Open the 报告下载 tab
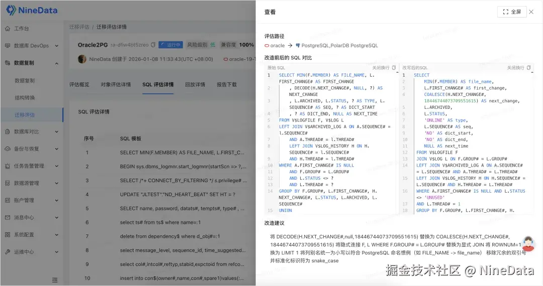 pos(226,85)
